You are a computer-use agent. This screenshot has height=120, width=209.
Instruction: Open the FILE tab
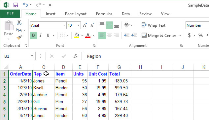click(10, 14)
